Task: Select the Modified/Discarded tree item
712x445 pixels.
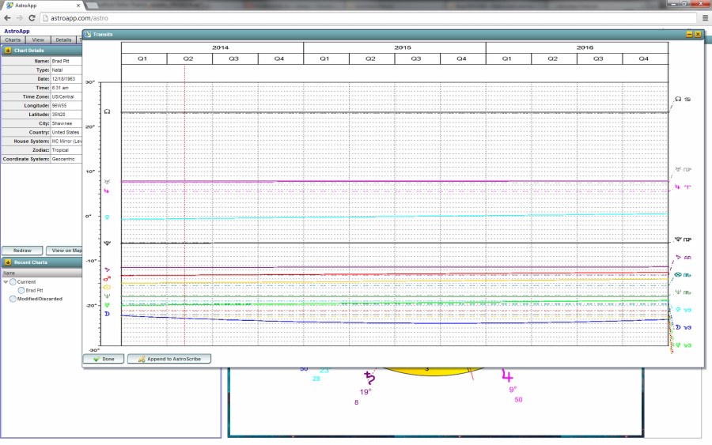Action: [x=40, y=299]
